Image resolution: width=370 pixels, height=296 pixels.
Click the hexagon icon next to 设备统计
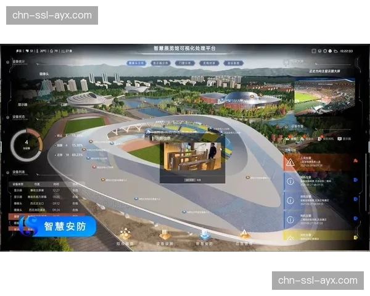[7, 62]
